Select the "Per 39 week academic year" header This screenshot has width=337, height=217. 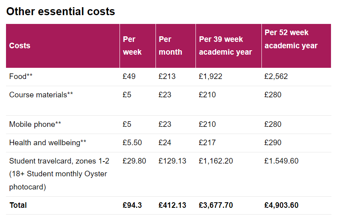tap(225, 45)
